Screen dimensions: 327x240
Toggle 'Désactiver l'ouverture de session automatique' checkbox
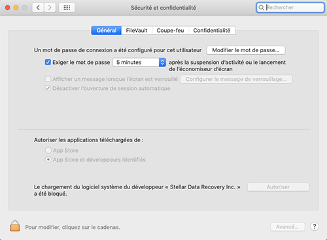(48, 88)
